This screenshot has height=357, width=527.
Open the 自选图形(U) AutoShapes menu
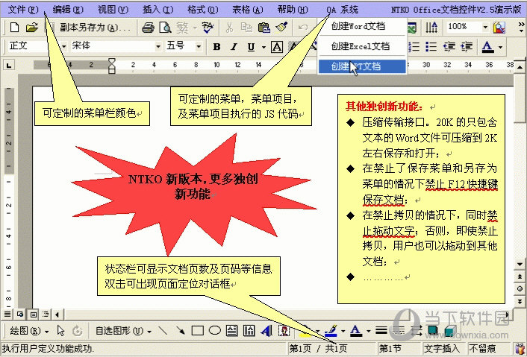point(123,331)
